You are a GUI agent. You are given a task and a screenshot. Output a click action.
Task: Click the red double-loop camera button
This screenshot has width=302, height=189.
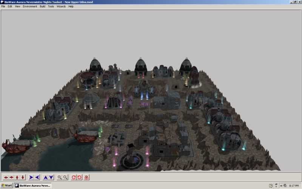(x=86, y=177)
